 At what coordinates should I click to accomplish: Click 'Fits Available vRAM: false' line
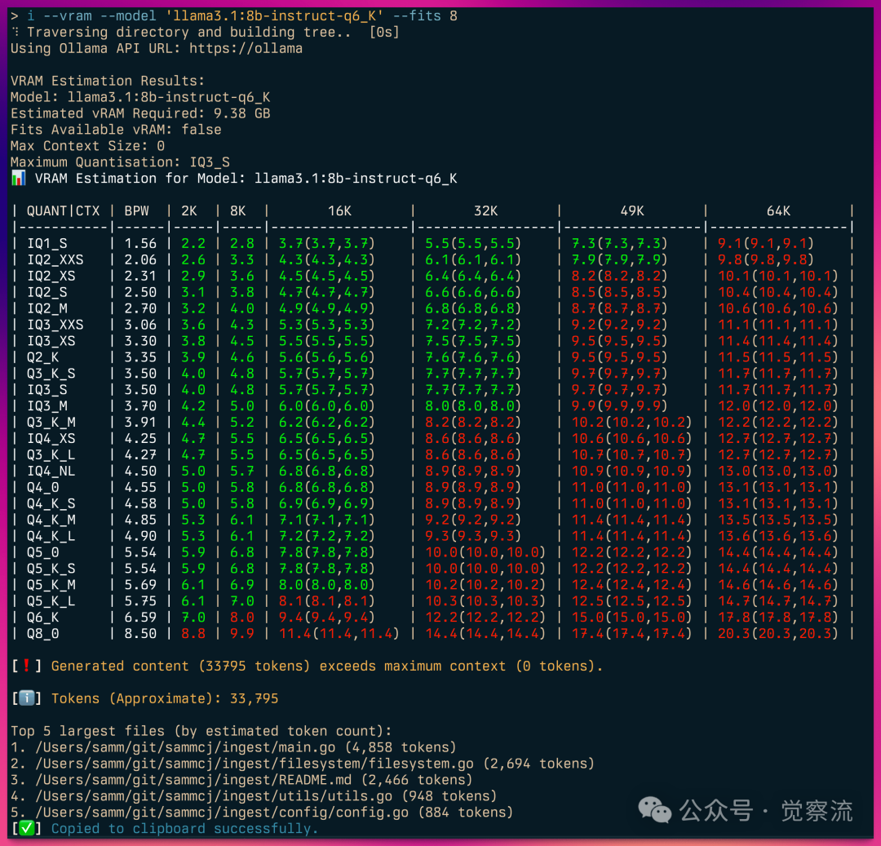click(x=117, y=130)
